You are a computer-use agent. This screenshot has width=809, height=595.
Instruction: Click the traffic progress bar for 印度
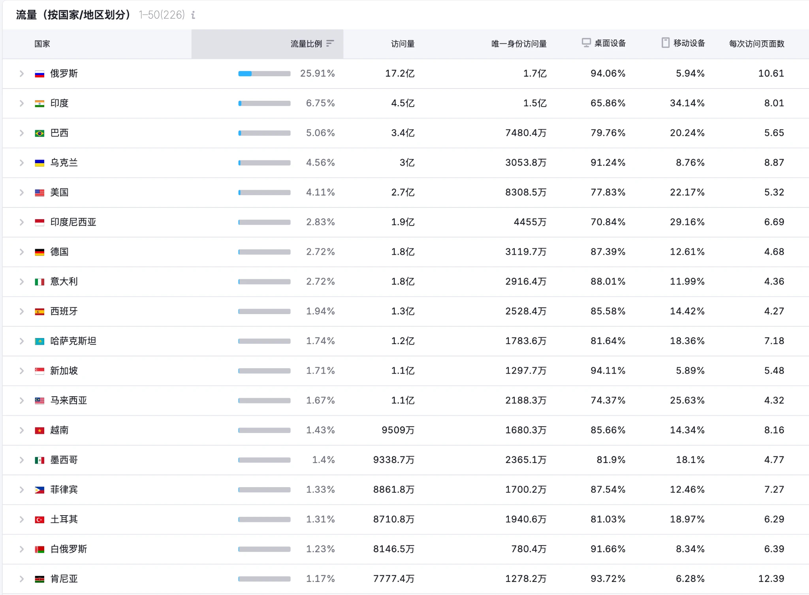coord(264,103)
